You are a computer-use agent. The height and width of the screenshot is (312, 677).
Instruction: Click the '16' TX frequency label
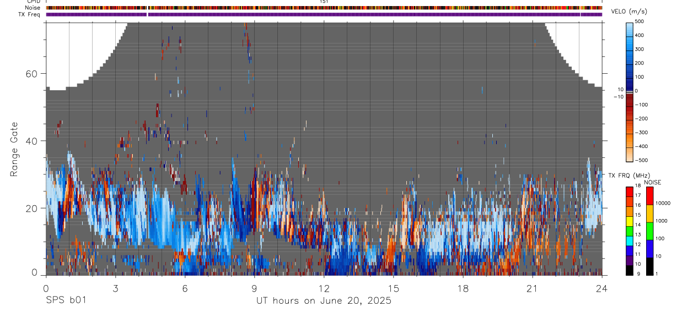pyautogui.click(x=638, y=205)
